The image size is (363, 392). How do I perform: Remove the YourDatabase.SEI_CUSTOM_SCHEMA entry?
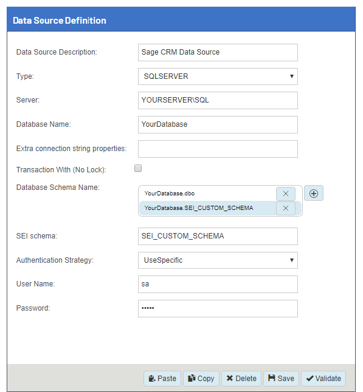click(x=286, y=208)
